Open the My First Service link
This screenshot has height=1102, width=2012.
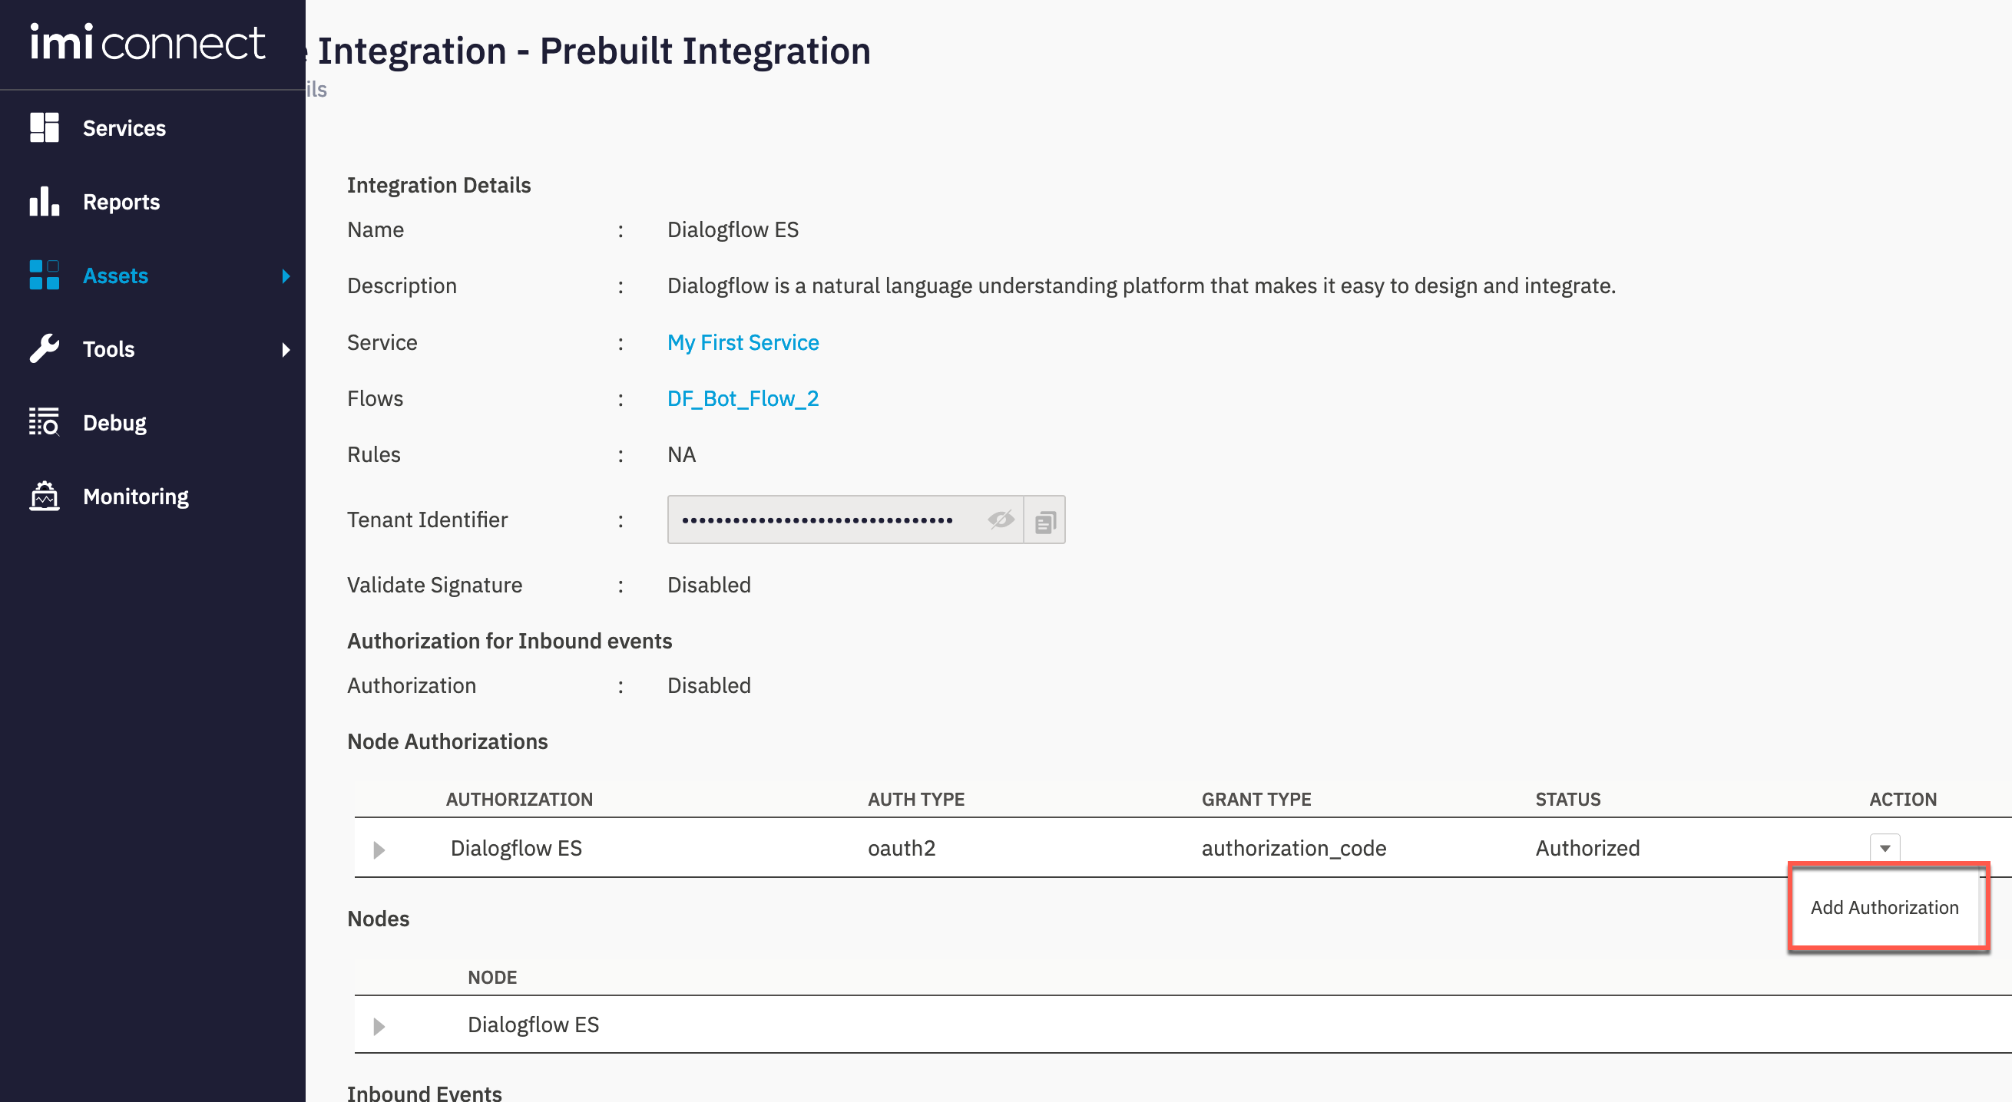coord(743,341)
